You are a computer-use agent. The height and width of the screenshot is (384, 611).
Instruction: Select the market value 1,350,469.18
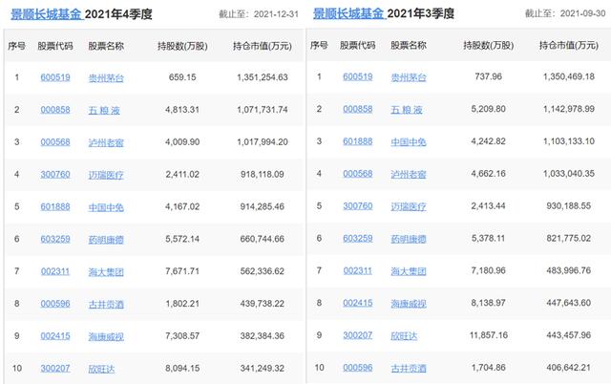[x=569, y=76]
